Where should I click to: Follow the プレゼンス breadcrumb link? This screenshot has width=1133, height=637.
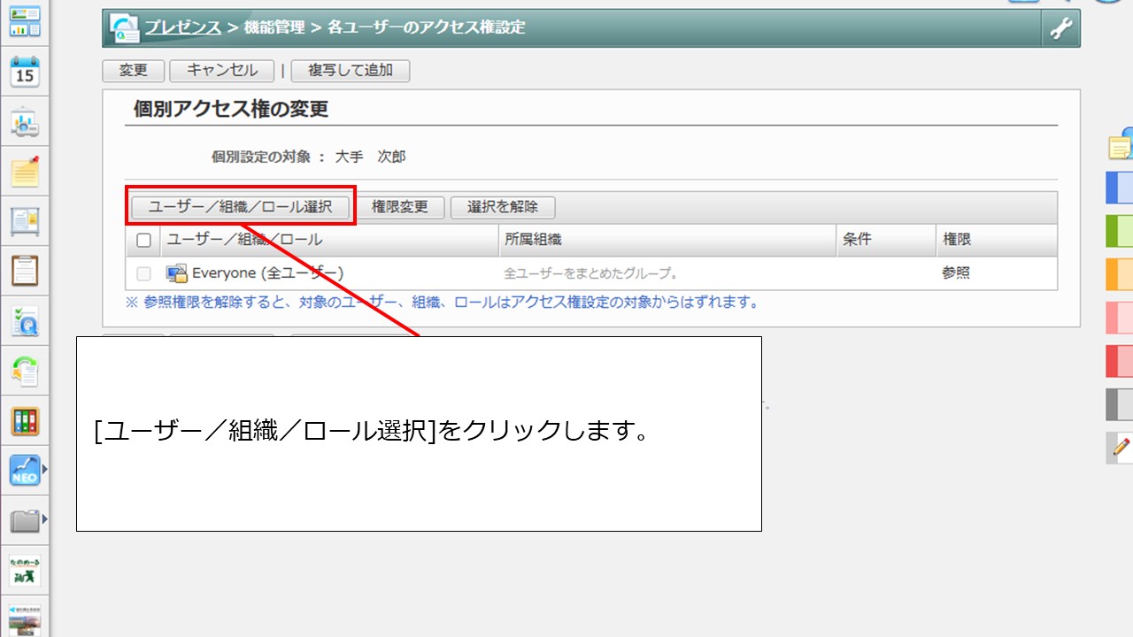[183, 27]
